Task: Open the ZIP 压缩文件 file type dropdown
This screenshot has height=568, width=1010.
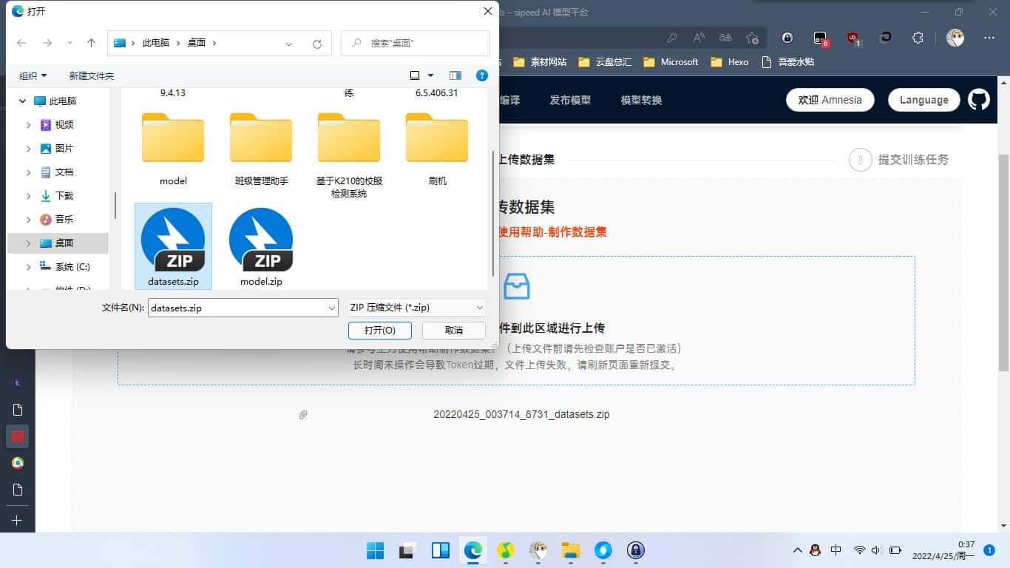Action: (416, 307)
